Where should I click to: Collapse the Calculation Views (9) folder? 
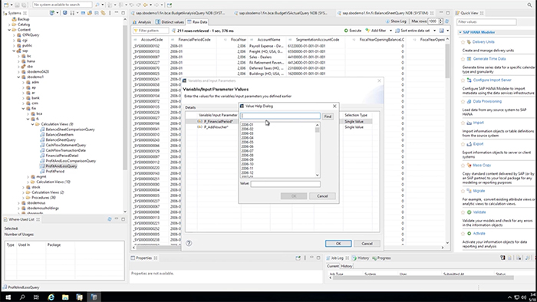pos(33,124)
